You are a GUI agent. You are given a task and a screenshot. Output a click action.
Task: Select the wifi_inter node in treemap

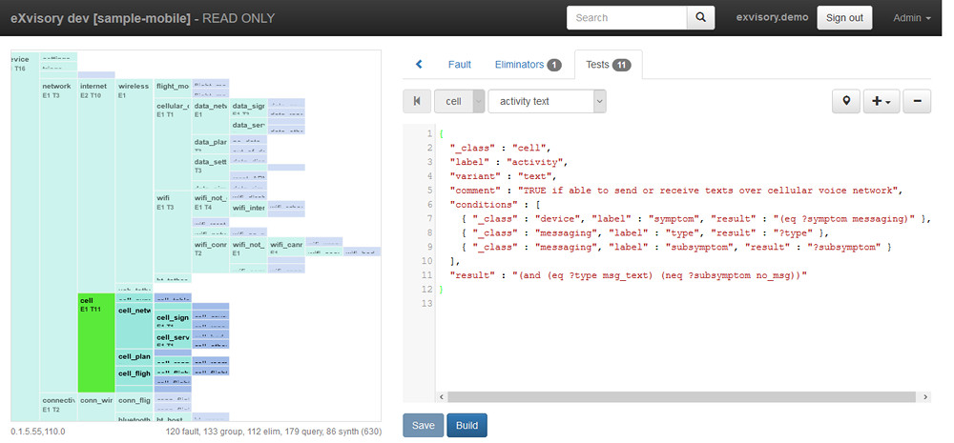coord(249,209)
